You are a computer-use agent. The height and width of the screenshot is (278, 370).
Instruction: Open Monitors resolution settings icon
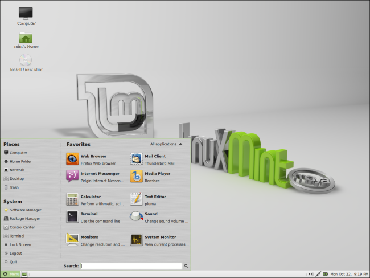point(72,240)
